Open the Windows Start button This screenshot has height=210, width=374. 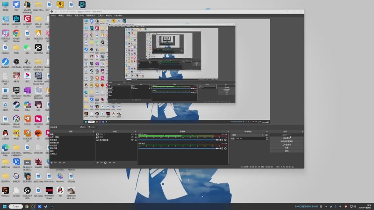point(5,206)
